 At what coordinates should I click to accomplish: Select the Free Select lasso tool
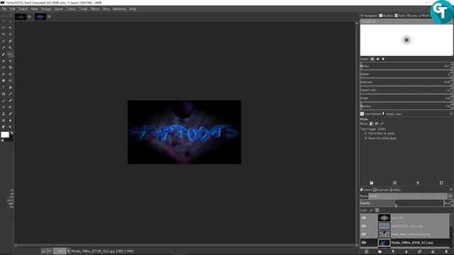[4, 28]
